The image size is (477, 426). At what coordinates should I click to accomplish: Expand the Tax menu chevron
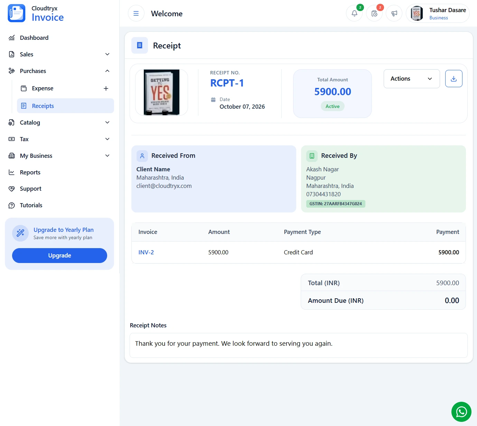click(107, 139)
